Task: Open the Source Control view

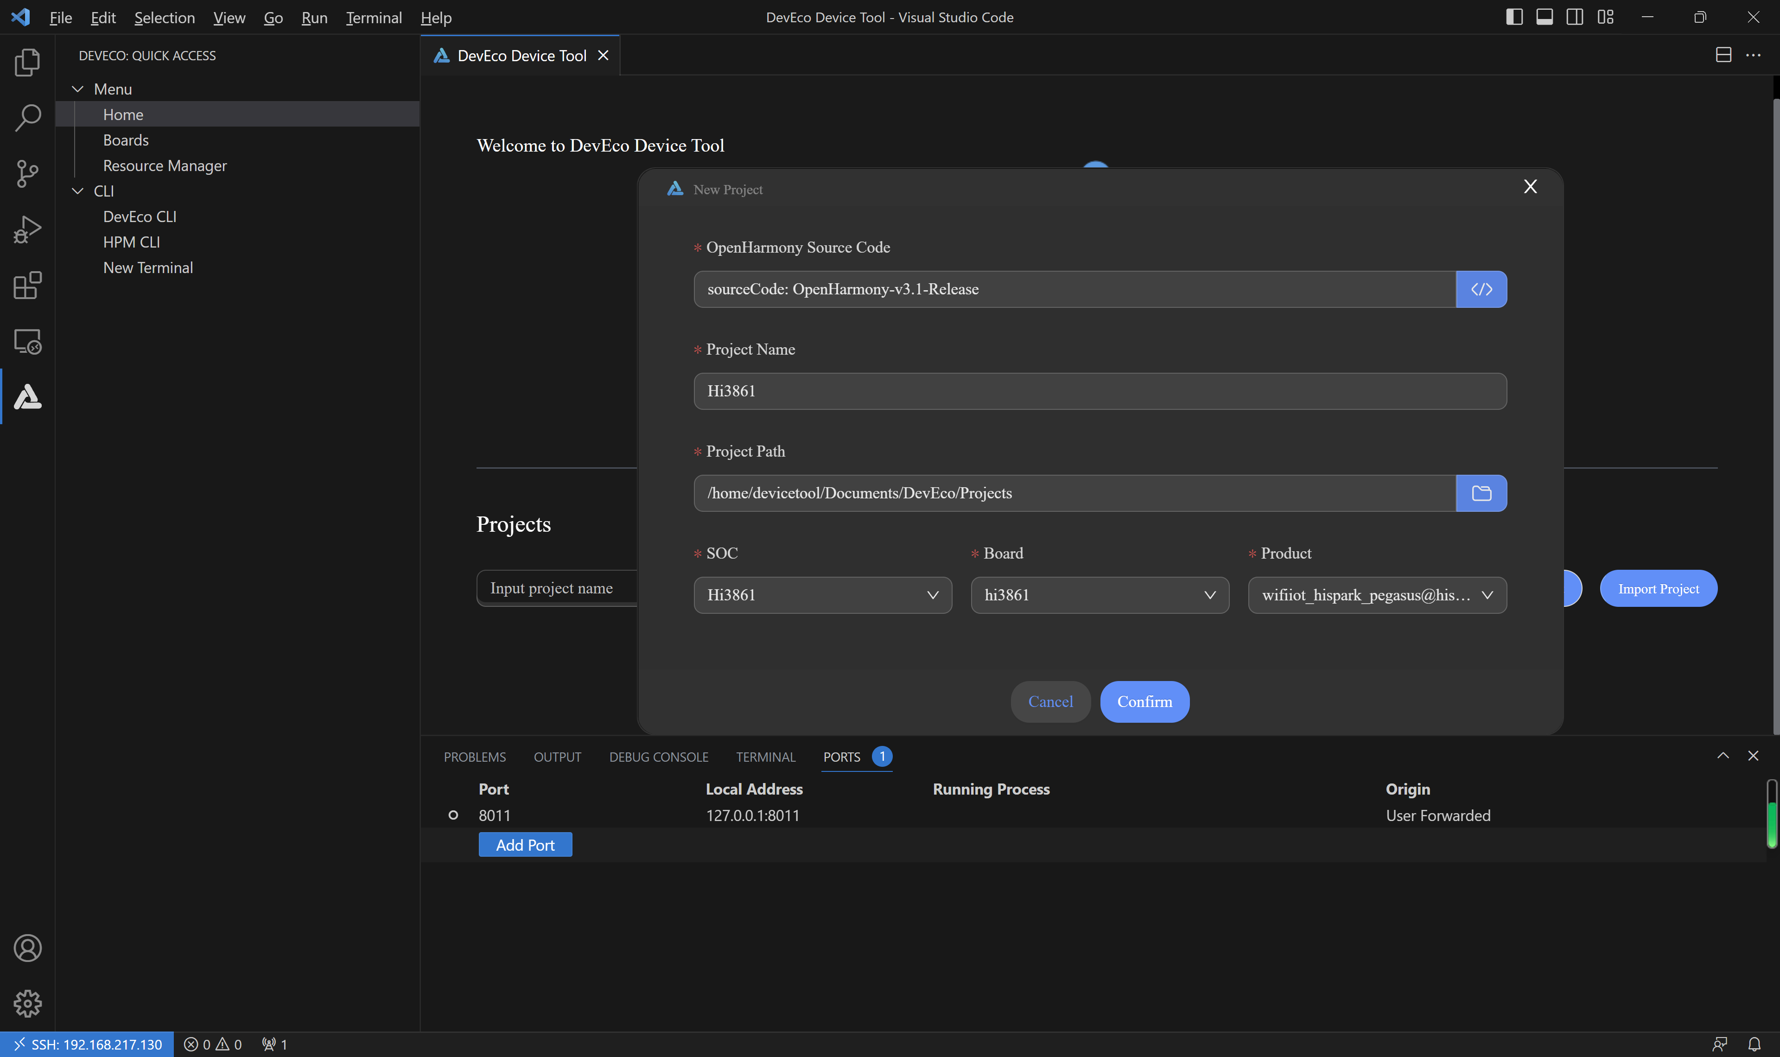Action: [27, 173]
